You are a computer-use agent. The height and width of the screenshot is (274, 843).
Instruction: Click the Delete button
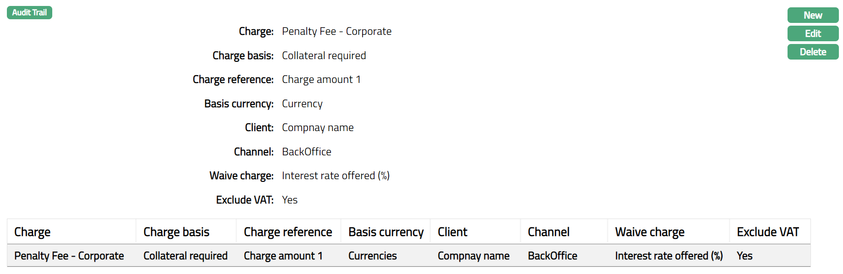point(812,52)
